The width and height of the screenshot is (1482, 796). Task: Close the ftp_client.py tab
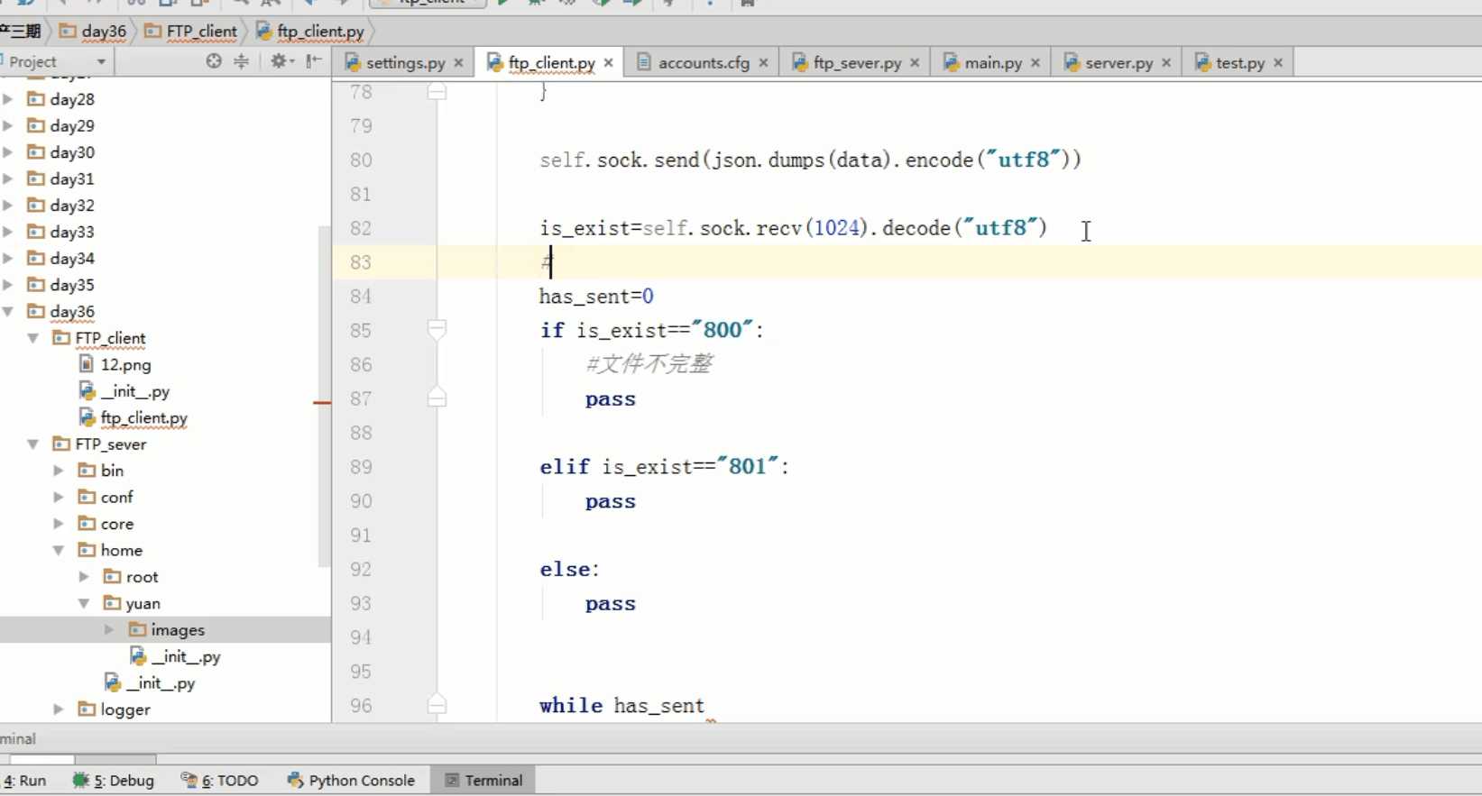(x=608, y=63)
